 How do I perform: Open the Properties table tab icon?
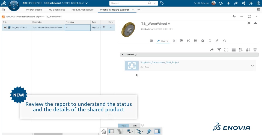coord(151,41)
